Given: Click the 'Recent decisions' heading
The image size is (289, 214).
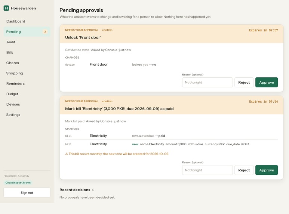Looking at the screenshot, I should click(75, 190).
